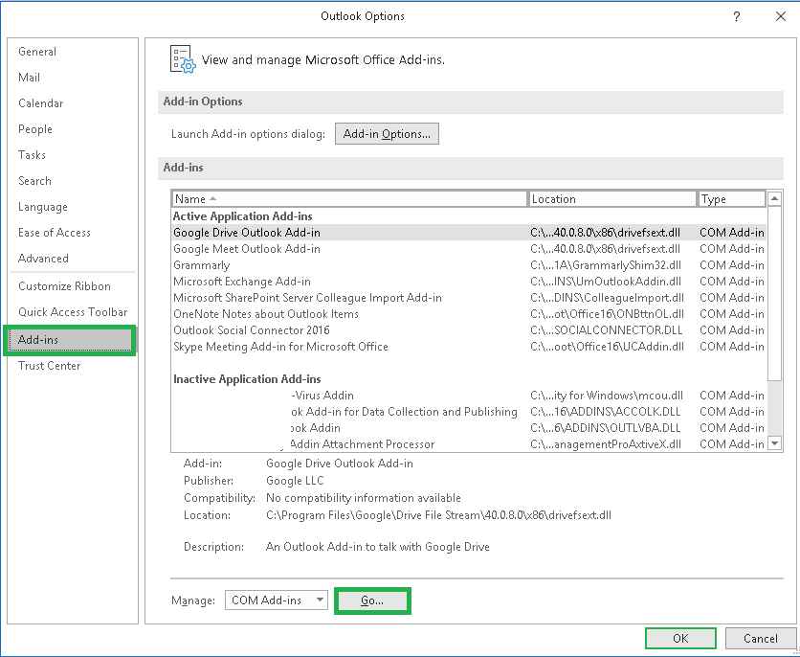
Task: Open the General options category
Action: pyautogui.click(x=37, y=52)
